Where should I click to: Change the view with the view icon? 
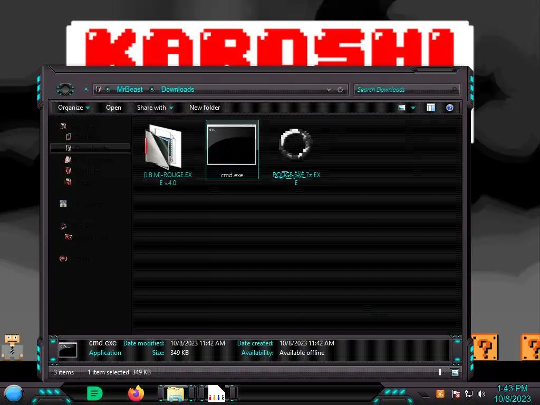[x=402, y=108]
